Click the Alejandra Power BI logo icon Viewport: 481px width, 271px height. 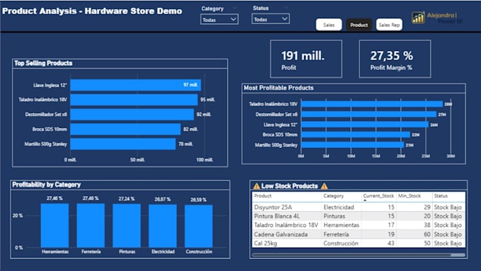418,18
